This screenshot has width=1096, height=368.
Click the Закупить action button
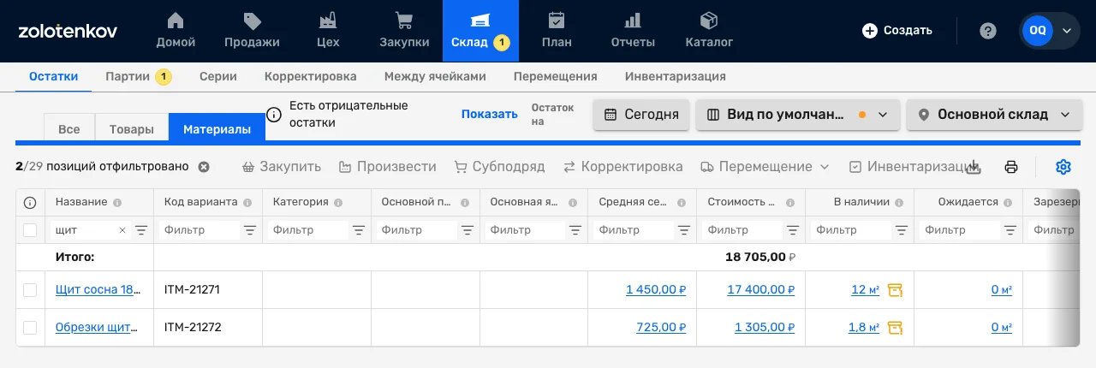click(282, 167)
